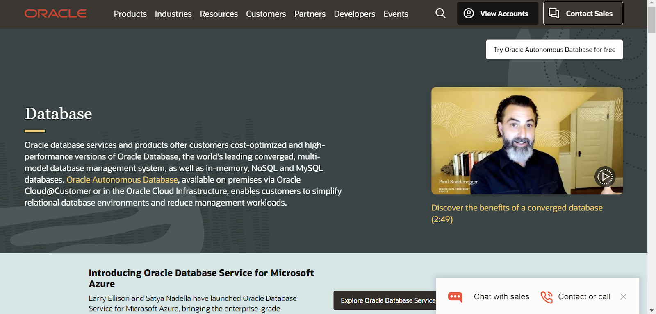Click the scrollbar up arrow

coord(651,3)
